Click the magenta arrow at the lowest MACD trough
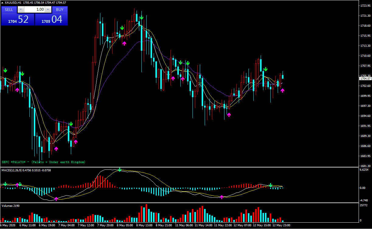Image resolution: width=372 pixels, height=229 pixels. coord(56,199)
